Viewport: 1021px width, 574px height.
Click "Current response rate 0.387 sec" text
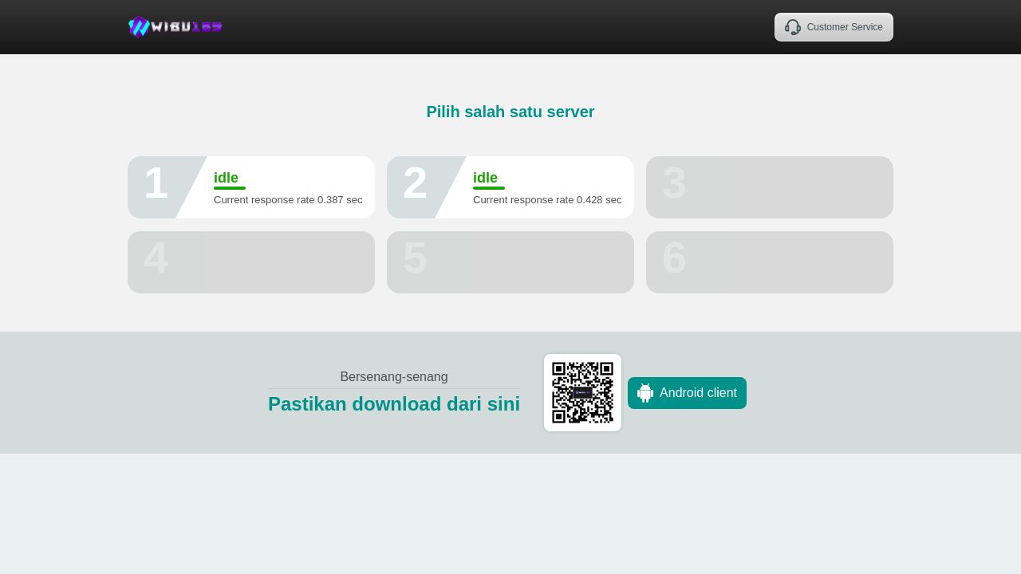point(288,199)
